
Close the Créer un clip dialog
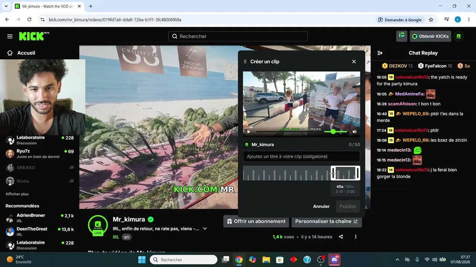pyautogui.click(x=354, y=62)
